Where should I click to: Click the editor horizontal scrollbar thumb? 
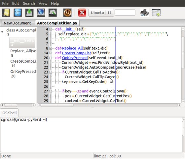click(57, 105)
